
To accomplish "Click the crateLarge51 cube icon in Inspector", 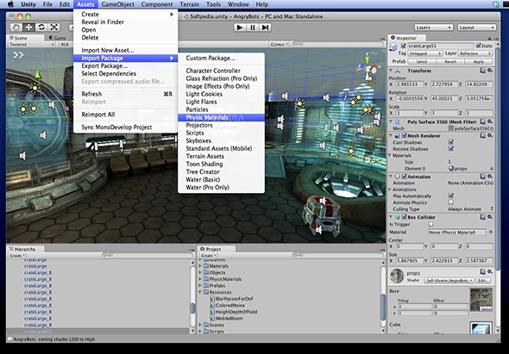I will click(x=393, y=47).
